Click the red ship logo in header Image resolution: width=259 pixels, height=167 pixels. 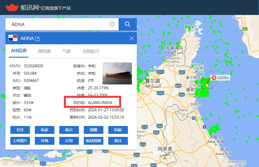[12, 7]
